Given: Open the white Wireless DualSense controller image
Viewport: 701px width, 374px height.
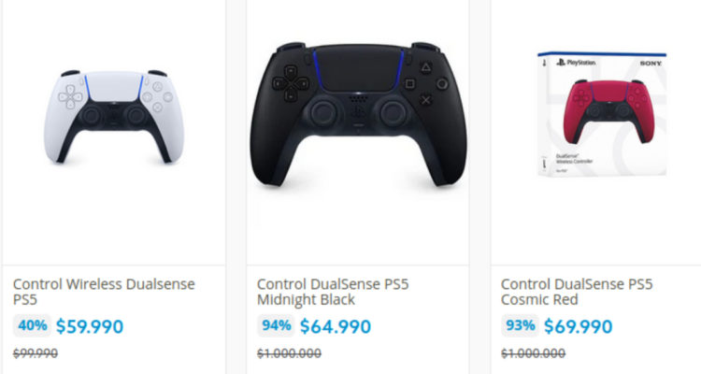Looking at the screenshot, I should point(112,115).
